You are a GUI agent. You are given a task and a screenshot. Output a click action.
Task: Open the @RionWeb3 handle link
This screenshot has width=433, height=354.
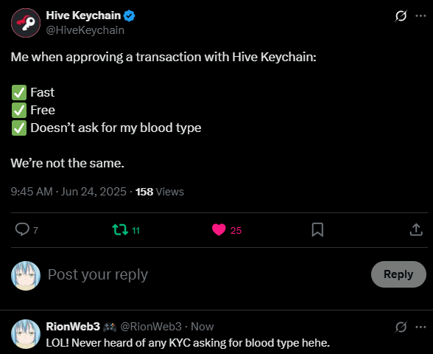pos(151,327)
